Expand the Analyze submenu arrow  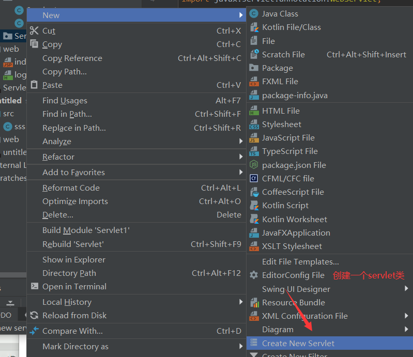click(241, 142)
